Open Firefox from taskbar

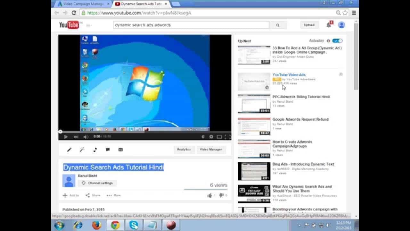coord(96,225)
